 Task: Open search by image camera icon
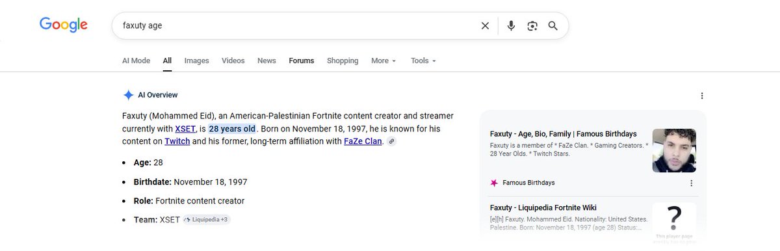coord(532,26)
